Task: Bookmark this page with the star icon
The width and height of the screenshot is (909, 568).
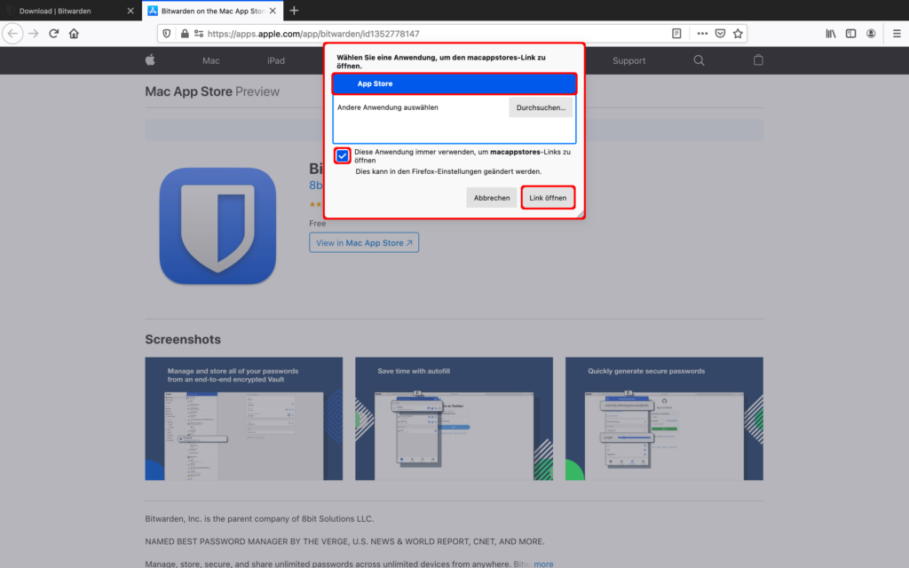Action: pyautogui.click(x=738, y=34)
